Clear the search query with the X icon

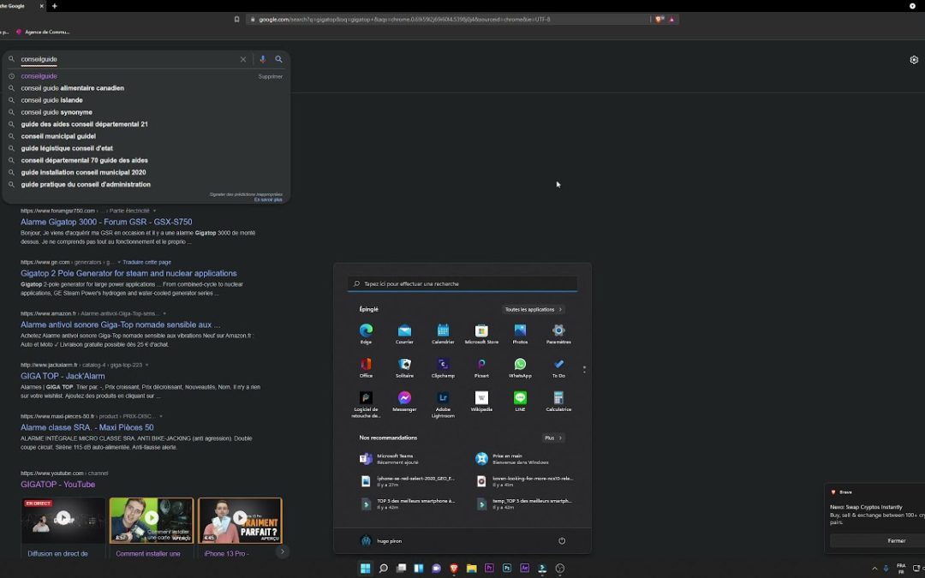(243, 59)
